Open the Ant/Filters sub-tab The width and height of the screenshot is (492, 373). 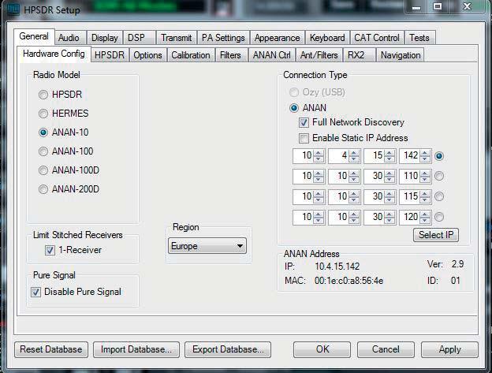pos(319,55)
